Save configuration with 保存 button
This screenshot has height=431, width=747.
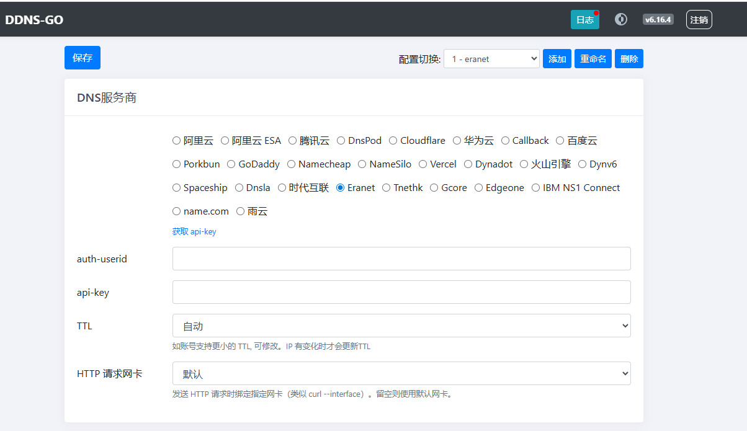(x=83, y=58)
